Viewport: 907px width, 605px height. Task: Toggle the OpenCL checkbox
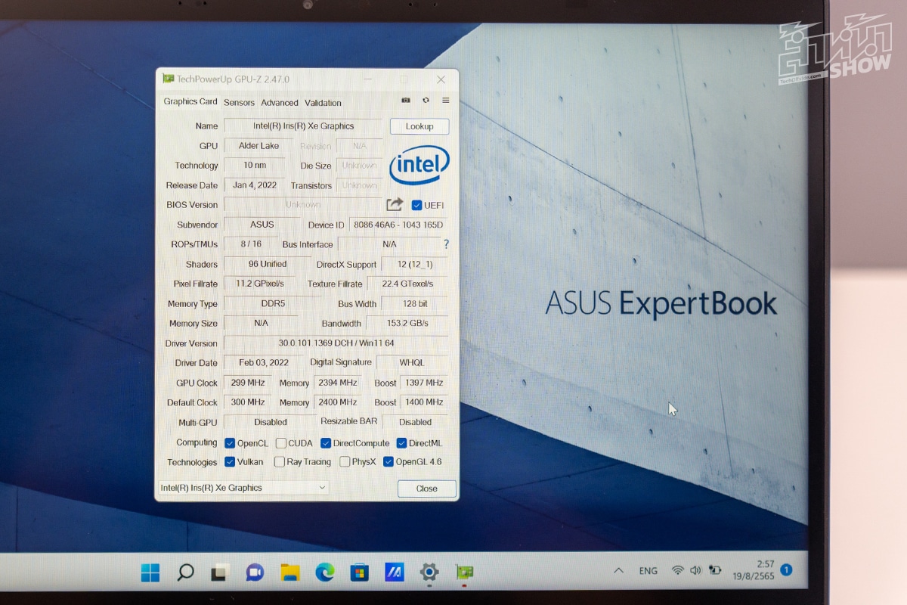coord(231,443)
